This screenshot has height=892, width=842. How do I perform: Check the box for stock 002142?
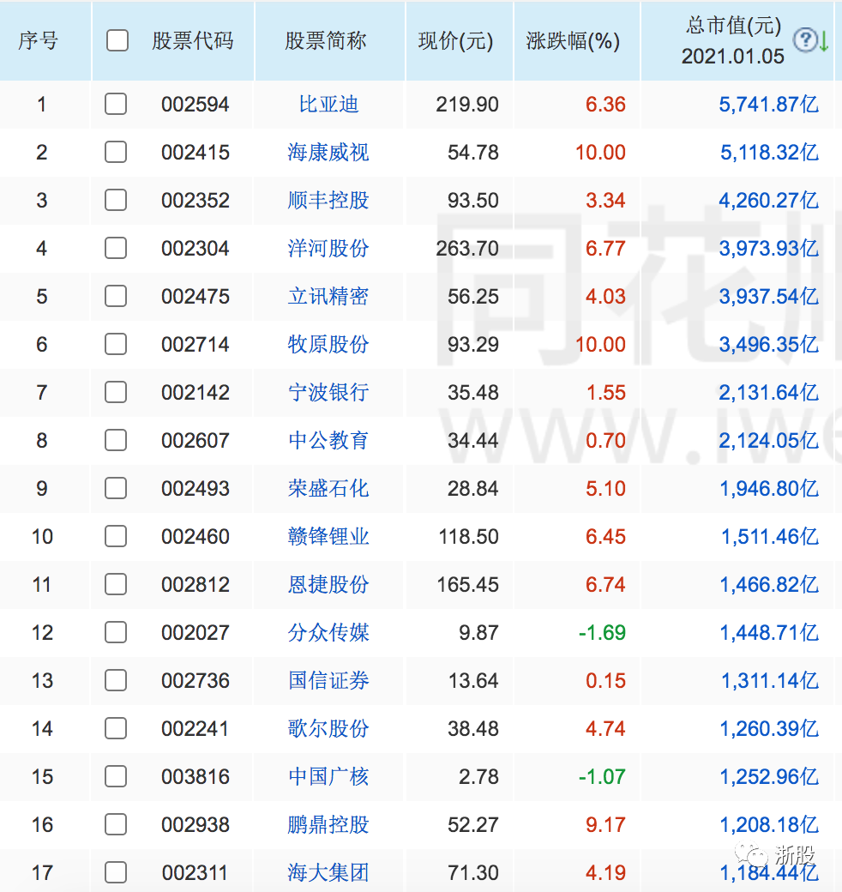(116, 392)
